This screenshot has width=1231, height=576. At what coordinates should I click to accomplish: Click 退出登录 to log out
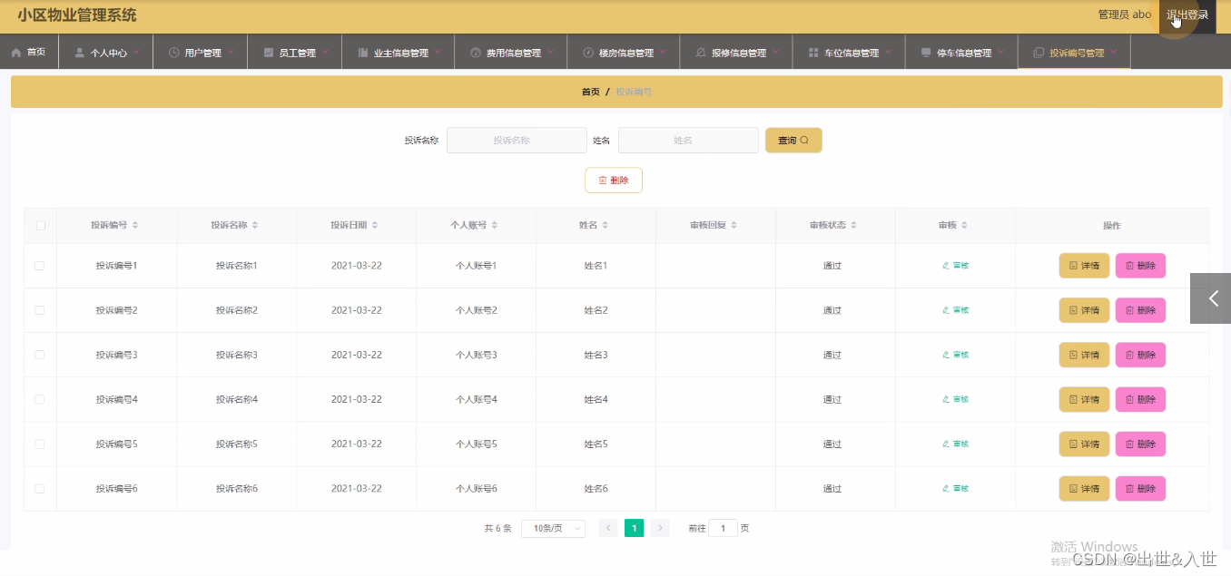click(1187, 15)
